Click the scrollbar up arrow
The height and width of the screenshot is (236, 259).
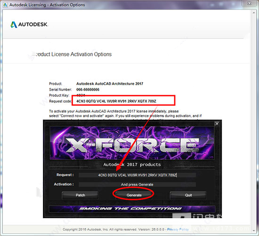point(254,13)
